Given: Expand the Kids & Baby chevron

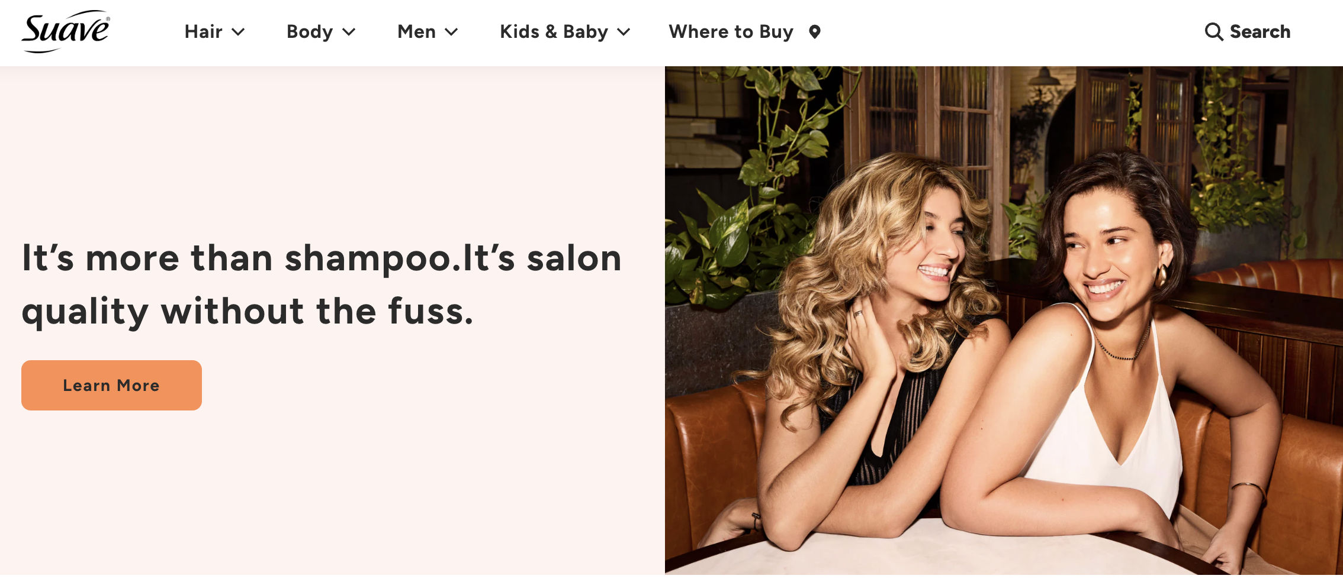Looking at the screenshot, I should click(x=624, y=32).
